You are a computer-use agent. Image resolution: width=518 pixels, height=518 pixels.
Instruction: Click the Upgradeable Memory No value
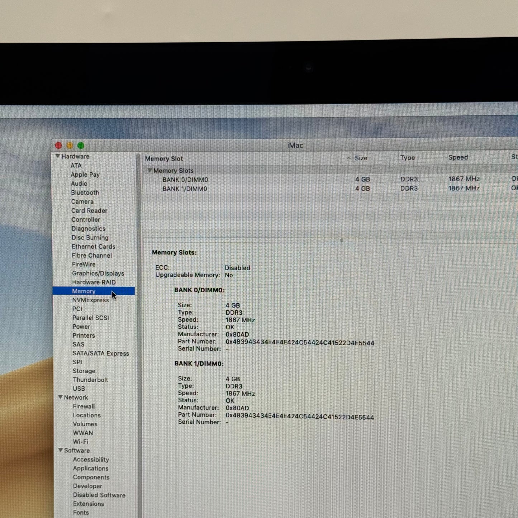229,275
